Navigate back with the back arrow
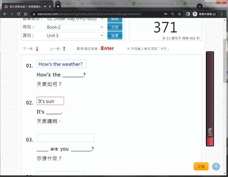The height and width of the screenshot is (177, 228). (x=5, y=14)
